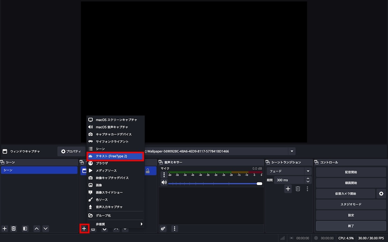Screen dimensions: 388x242
Task: Select 映像キャプチャデバイス menu entry
Action: click(x=116, y=178)
